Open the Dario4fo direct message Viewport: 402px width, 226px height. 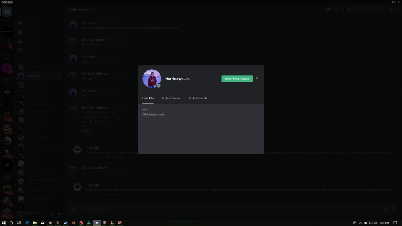point(39,155)
